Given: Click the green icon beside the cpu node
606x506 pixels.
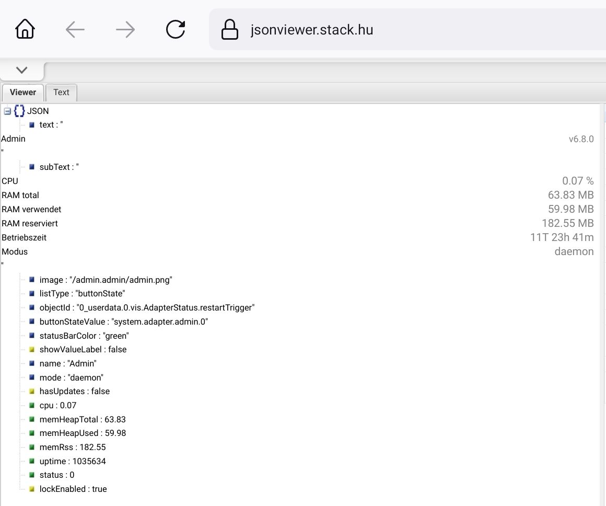Looking at the screenshot, I should 32,405.
